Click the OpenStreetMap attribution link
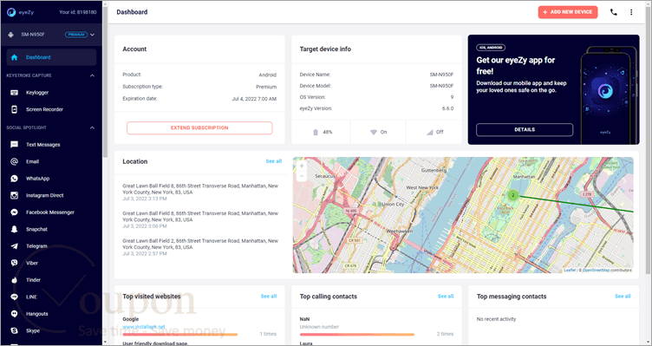Screen dimensions: 652x346 coord(596,271)
